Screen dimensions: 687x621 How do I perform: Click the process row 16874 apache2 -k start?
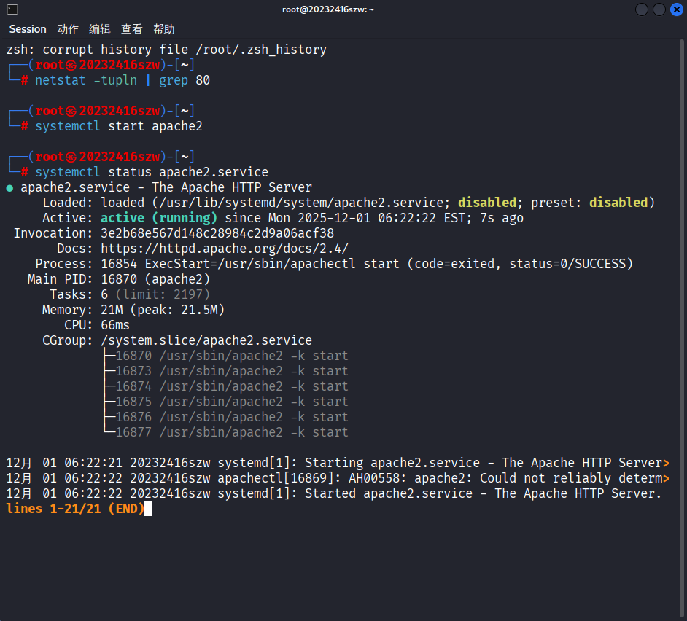click(232, 386)
